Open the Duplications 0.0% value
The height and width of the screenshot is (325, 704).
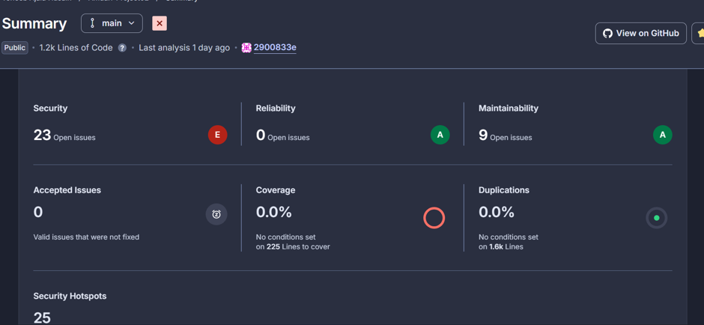coord(497,212)
